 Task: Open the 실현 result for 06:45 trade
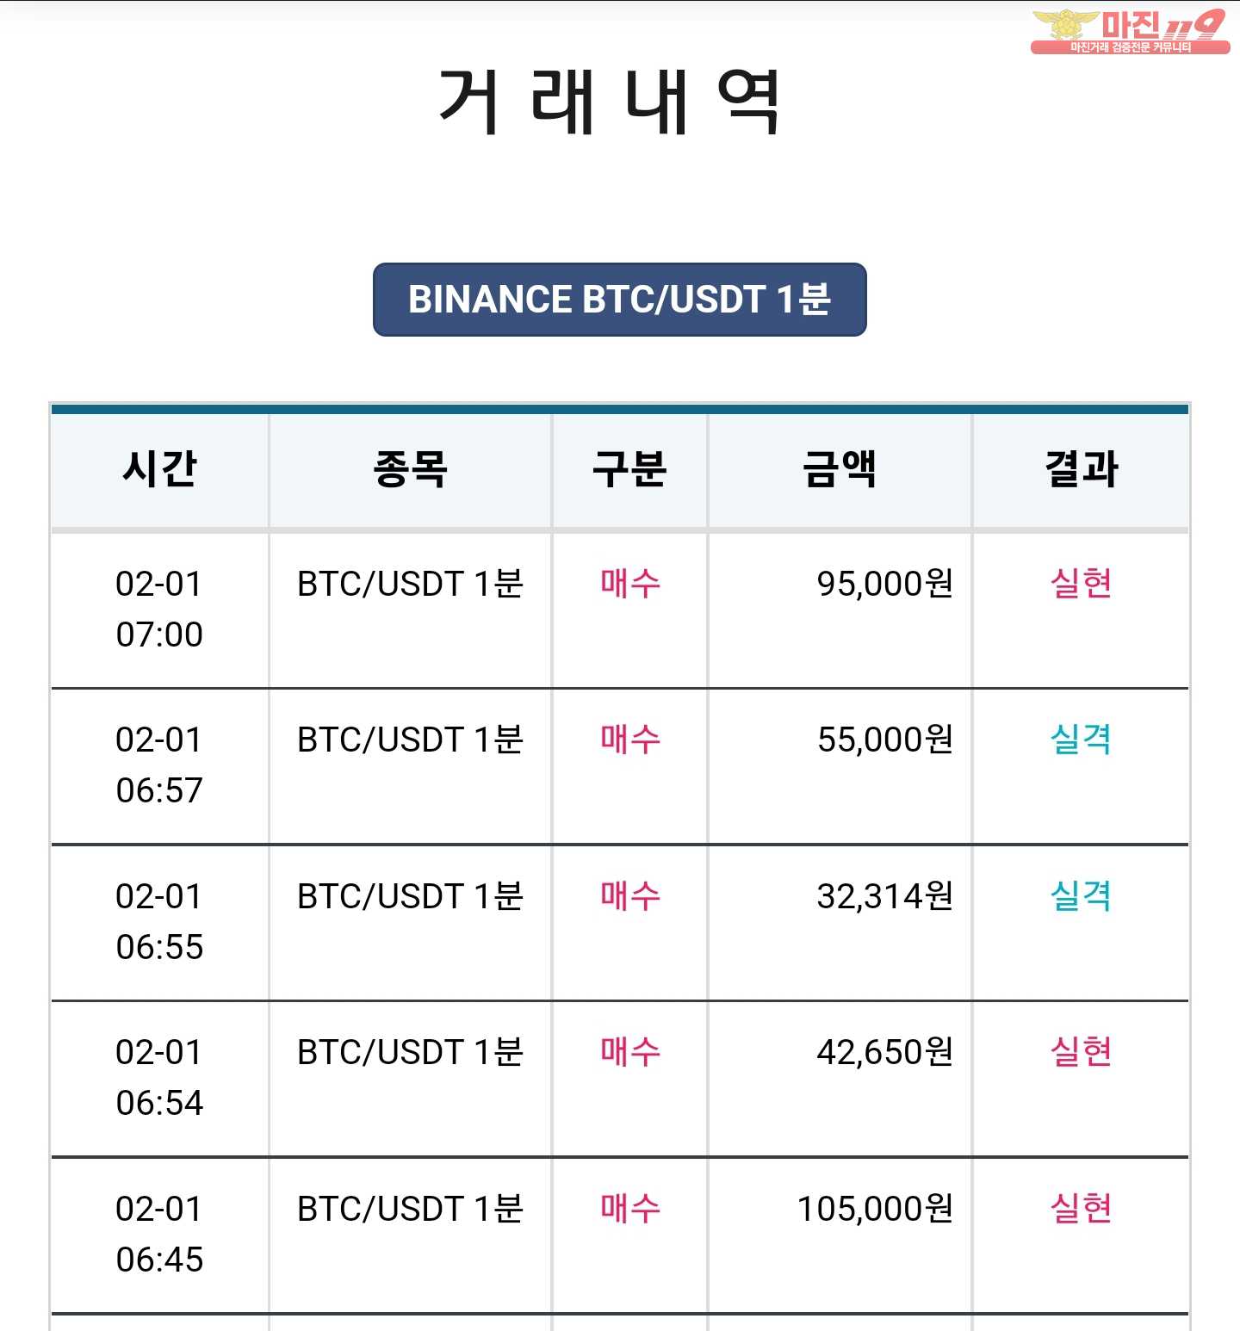click(x=1081, y=1209)
